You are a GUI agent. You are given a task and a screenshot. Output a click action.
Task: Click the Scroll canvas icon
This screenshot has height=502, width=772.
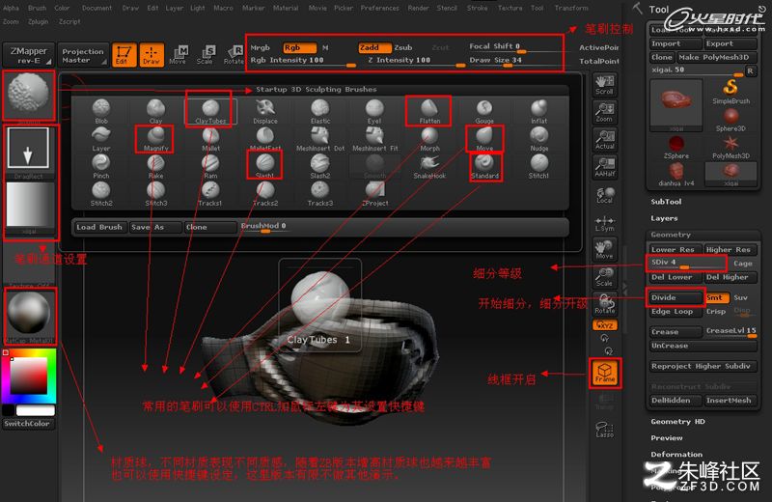pyautogui.click(x=605, y=85)
